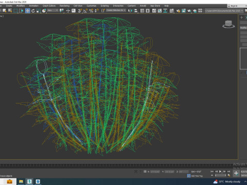Toggle Select and Manipulate mode
Viewport: 247px width, 185px height.
coord(68,11)
